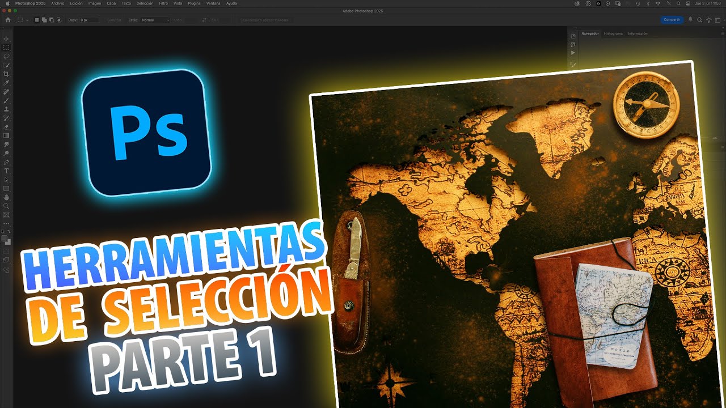
Task: Open macOS Spotlight search icon
Action: point(679,3)
